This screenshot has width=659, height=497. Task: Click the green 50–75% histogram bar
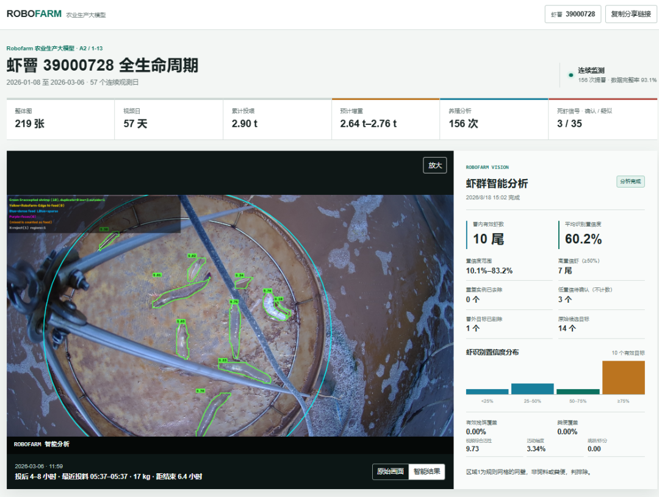tap(578, 392)
